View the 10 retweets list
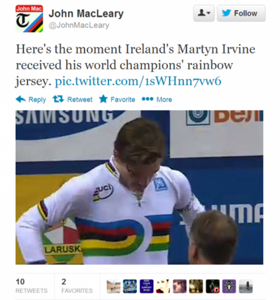The width and height of the screenshot is (280, 300). click(x=31, y=286)
